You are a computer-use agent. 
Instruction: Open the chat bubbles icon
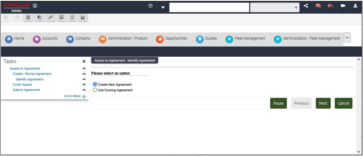[x=318, y=6]
